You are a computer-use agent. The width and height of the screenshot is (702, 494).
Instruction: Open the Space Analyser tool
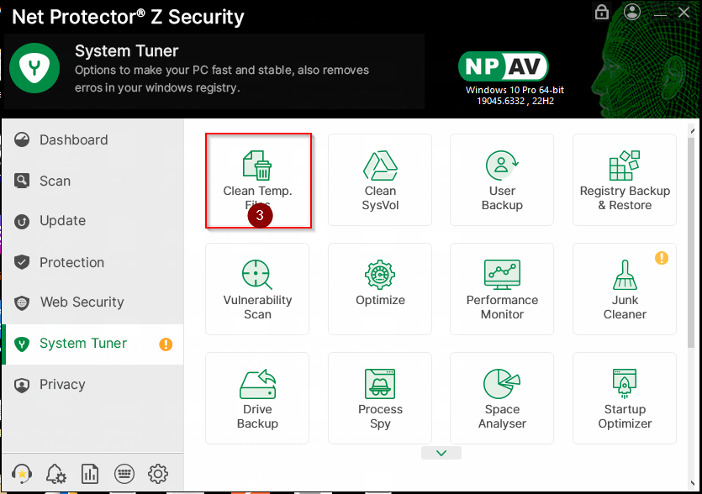pos(502,397)
